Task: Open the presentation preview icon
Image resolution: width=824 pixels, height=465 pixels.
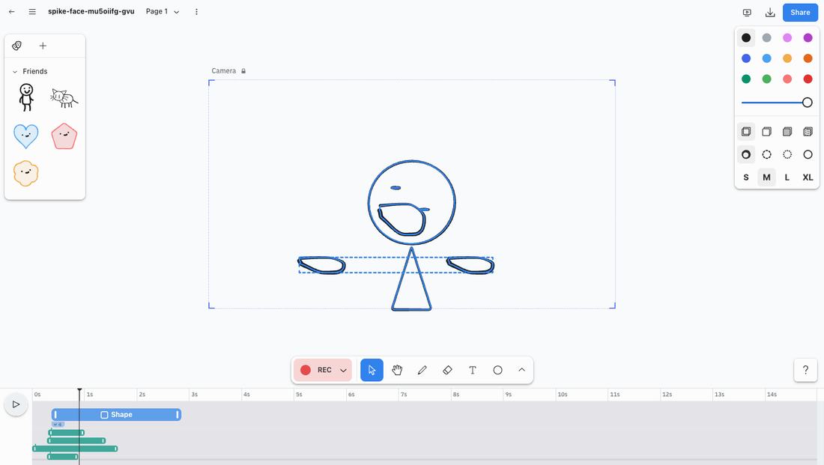Action: (x=747, y=12)
